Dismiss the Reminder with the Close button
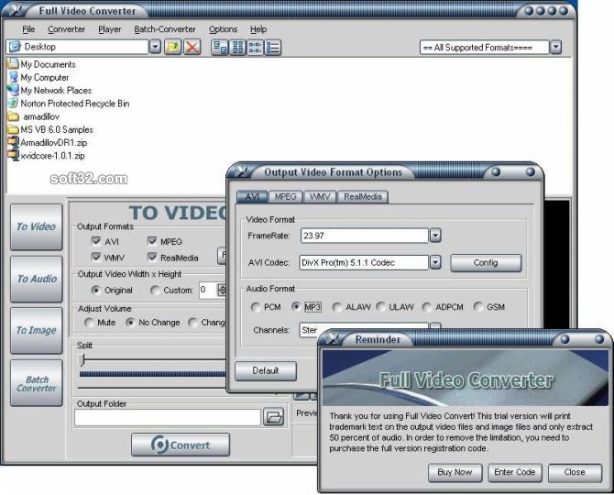This screenshot has width=614, height=495. tap(575, 472)
